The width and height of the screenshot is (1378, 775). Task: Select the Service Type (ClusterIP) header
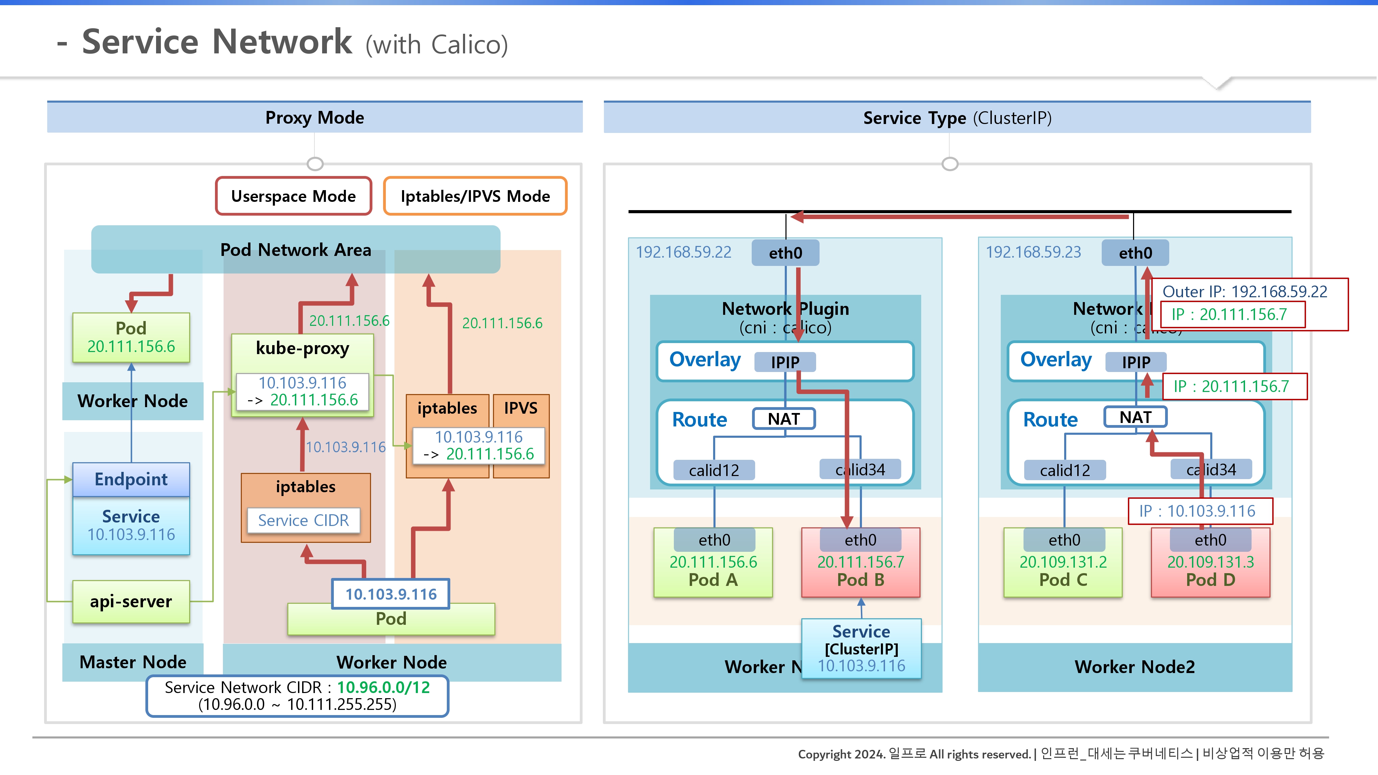957,118
